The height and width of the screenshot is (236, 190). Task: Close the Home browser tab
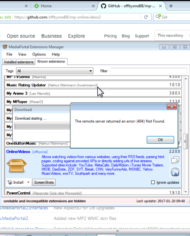pyautogui.click(x=93, y=6)
